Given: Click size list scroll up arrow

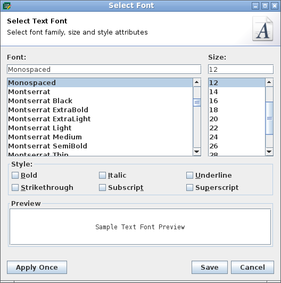Looking at the screenshot, I should coord(269,82).
